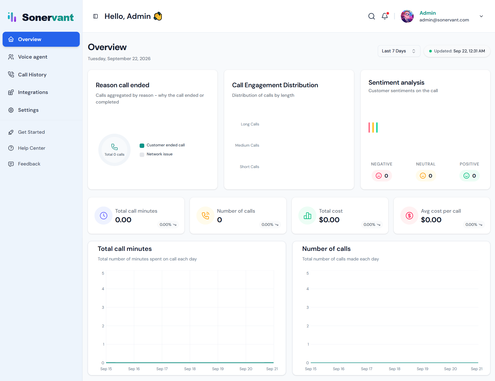Image resolution: width=495 pixels, height=381 pixels.
Task: Click the 0.00% trend badge on Number of calls
Action: 270,225
